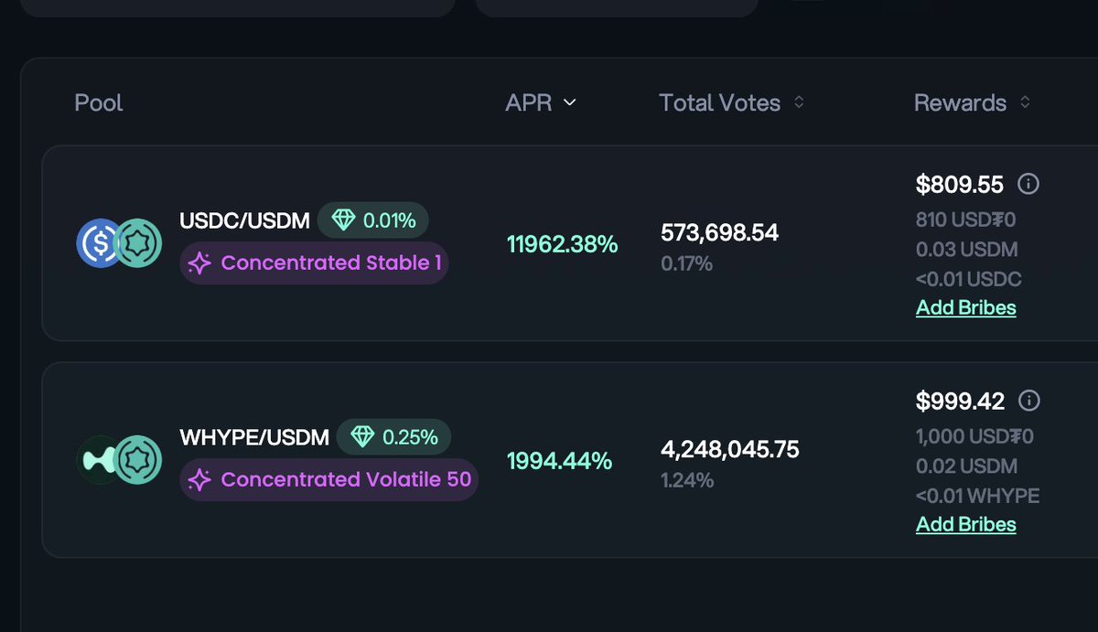Screen dimensions: 1098x632
Task: Click the 4,248,045.75 total votes value
Action: coord(730,449)
